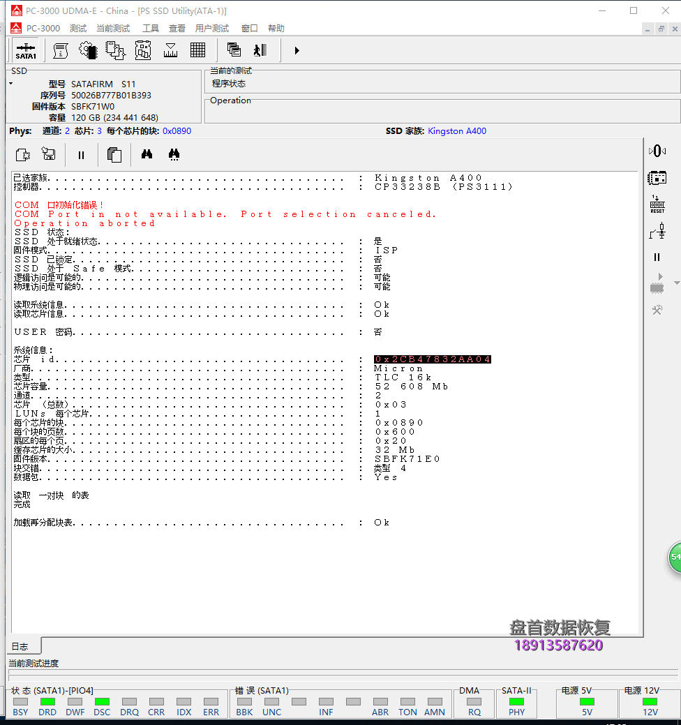Click the 0x0890 blocks per chip value

(177, 131)
